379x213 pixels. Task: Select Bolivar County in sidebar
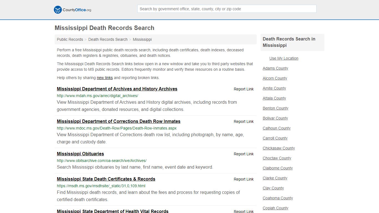pyautogui.click(x=275, y=118)
